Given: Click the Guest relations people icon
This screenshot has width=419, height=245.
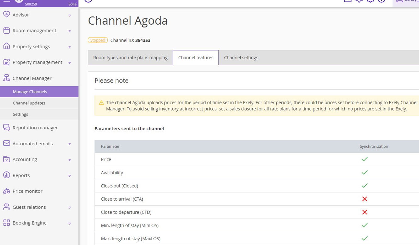Looking at the screenshot, I should pos(7,207).
